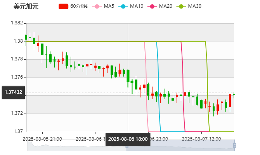
Task: Click the 2025-08-05 21:00 x-axis label
Action: click(42, 139)
